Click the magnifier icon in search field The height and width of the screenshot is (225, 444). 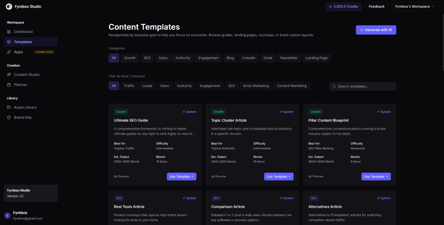334,87
